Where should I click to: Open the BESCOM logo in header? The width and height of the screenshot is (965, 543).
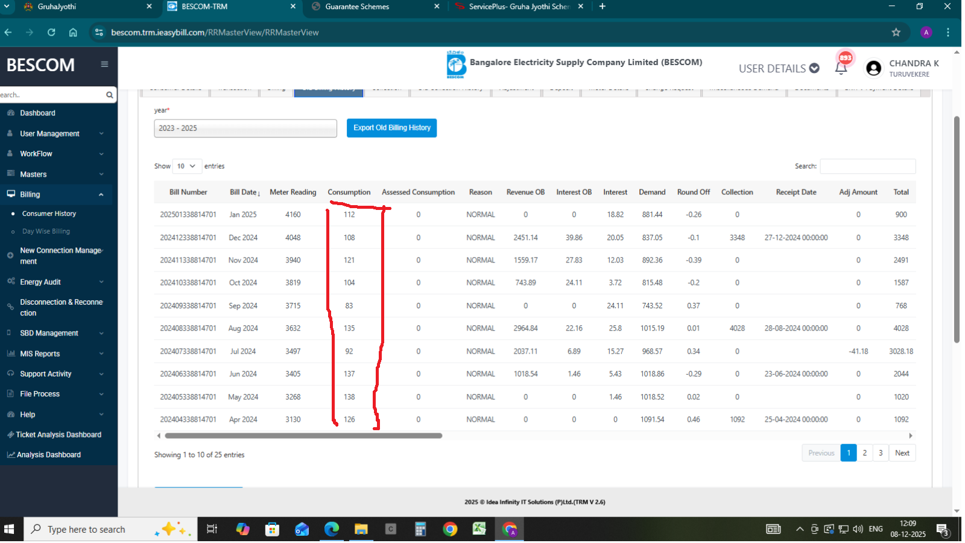[x=456, y=65]
